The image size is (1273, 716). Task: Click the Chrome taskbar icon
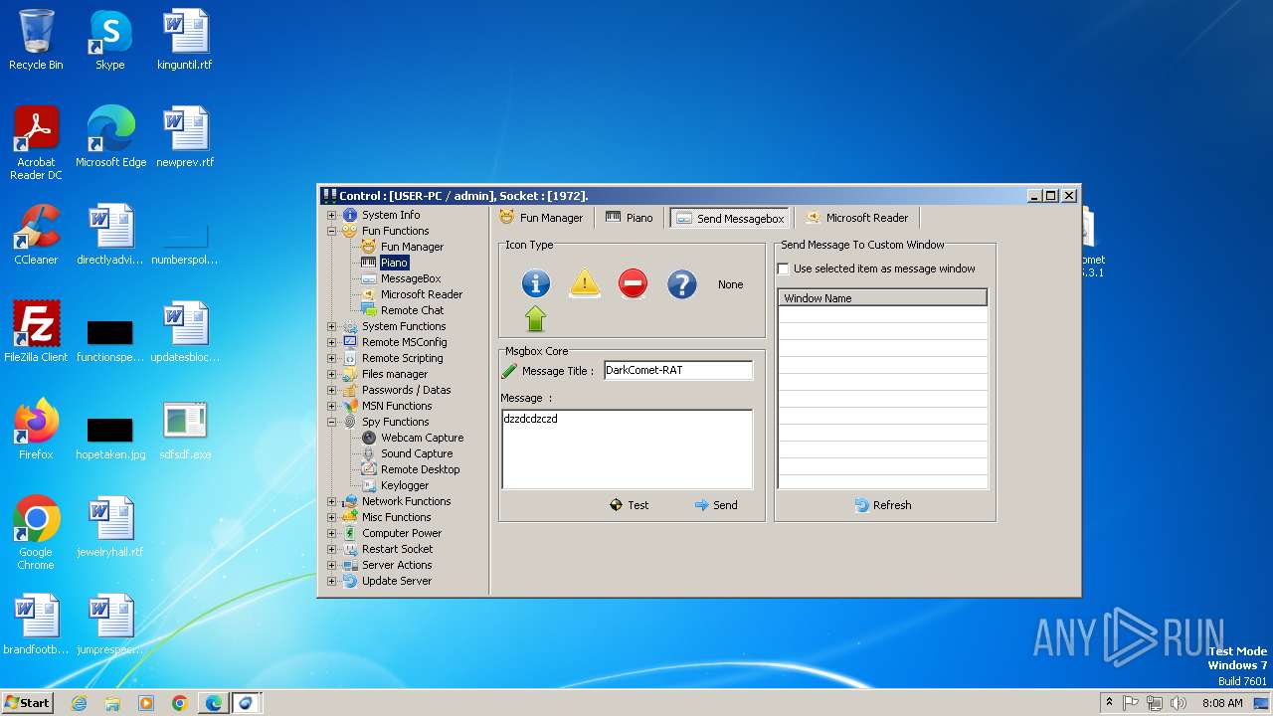(x=179, y=703)
